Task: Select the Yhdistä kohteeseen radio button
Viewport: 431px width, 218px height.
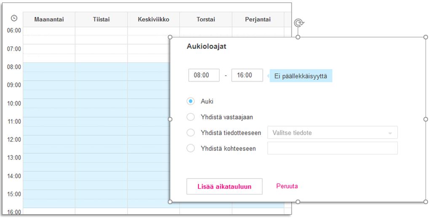Action: point(190,148)
